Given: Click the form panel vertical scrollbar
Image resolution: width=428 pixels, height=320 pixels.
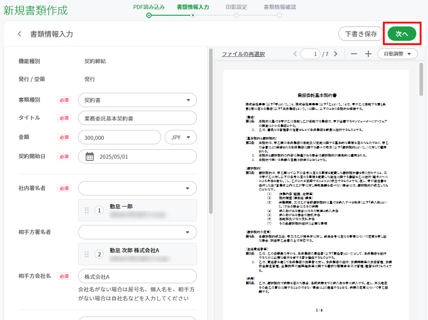Looking at the screenshot, I should click(x=211, y=131).
